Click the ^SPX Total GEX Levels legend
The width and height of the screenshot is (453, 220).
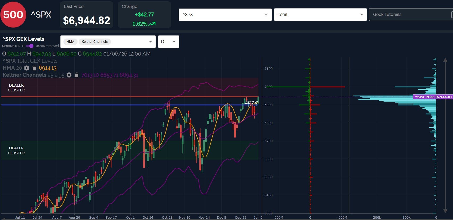30,61
